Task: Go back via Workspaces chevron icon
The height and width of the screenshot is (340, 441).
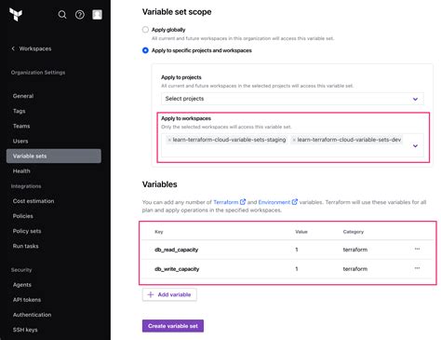Action: pyautogui.click(x=13, y=48)
